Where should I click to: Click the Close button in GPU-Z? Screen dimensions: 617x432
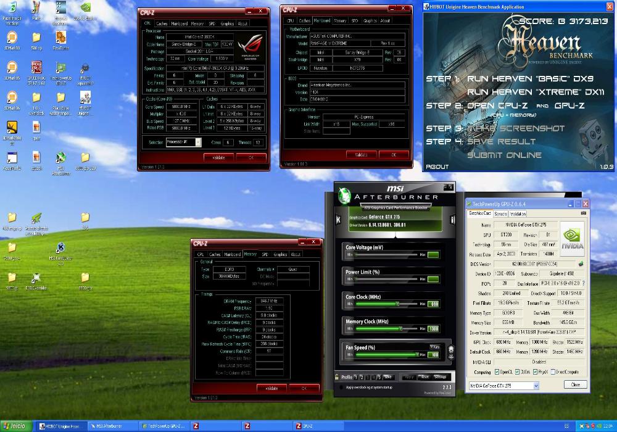click(575, 384)
